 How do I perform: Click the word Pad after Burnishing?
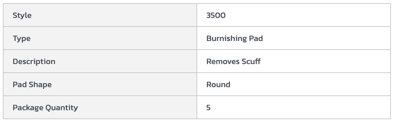click(256, 38)
